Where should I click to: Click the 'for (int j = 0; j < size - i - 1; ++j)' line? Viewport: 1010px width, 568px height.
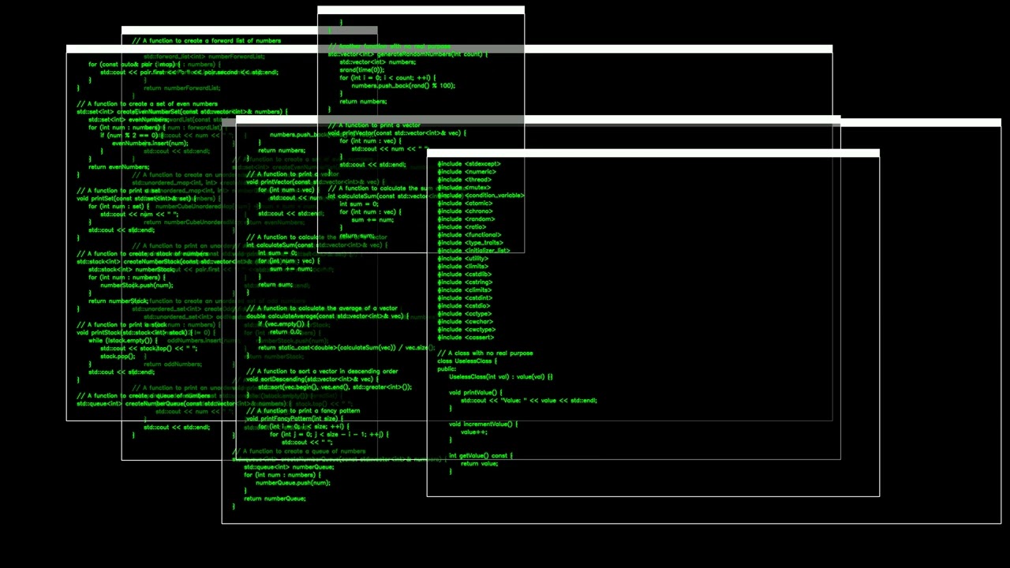coord(329,435)
